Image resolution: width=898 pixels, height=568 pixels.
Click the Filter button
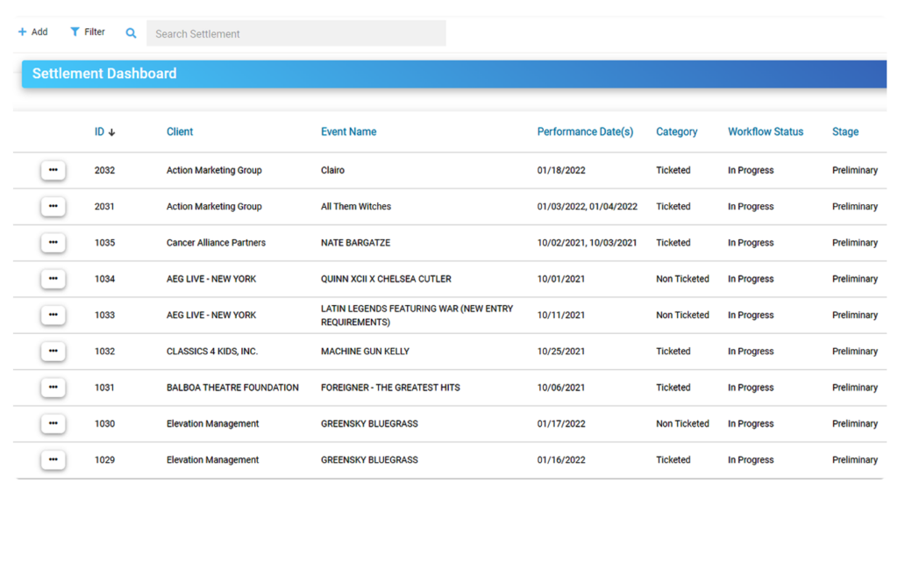87,32
